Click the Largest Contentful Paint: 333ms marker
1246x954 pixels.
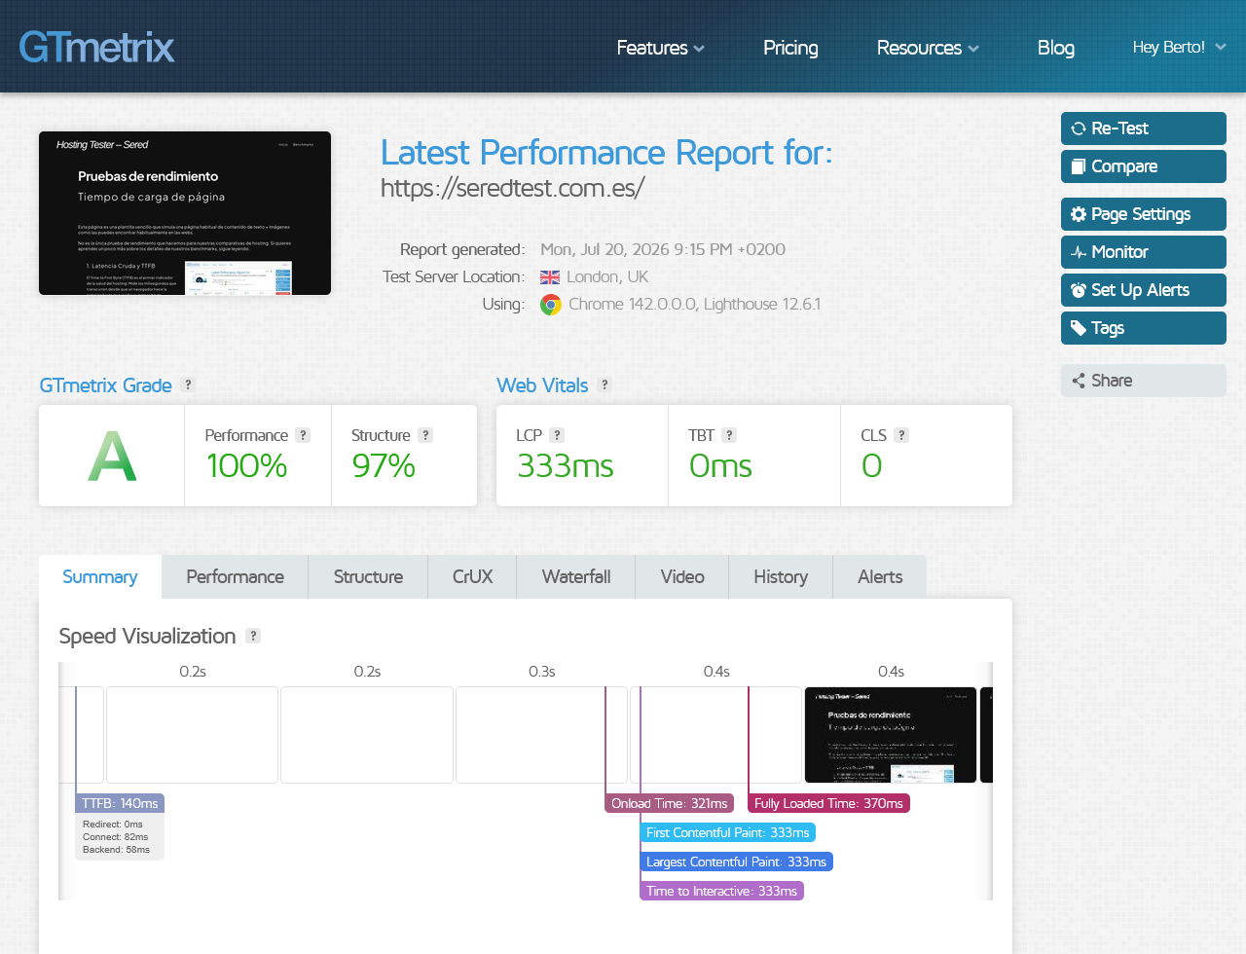pos(736,862)
